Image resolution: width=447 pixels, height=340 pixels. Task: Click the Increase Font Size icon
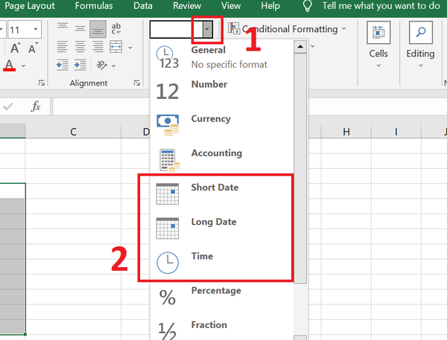16,48
